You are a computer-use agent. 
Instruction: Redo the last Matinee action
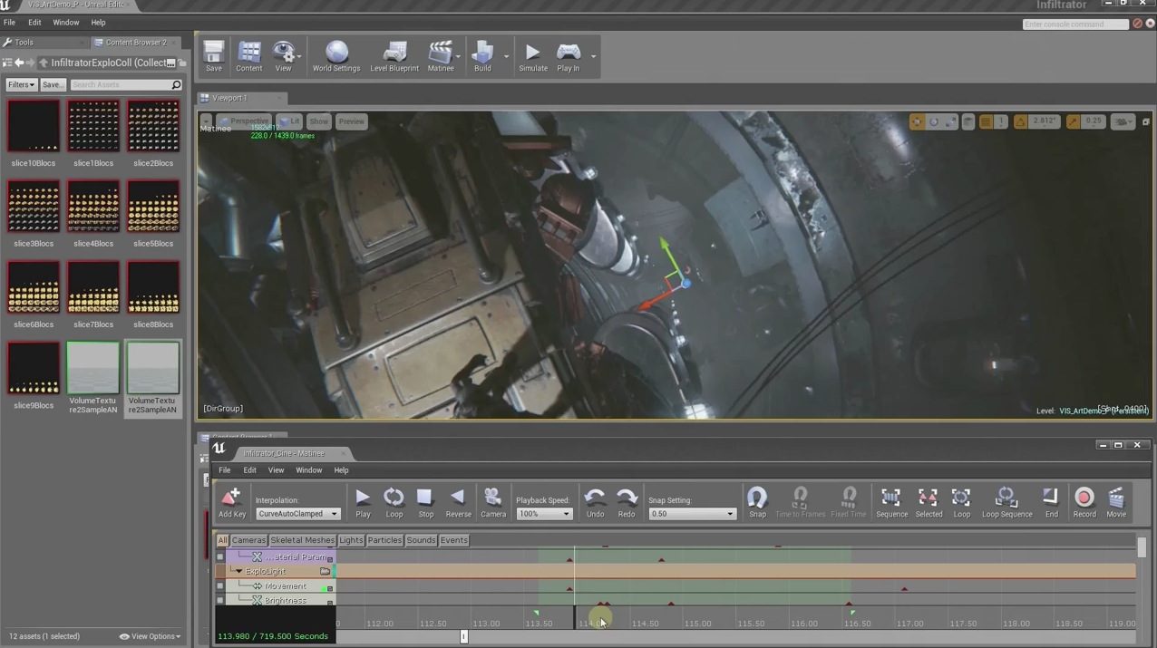pyautogui.click(x=627, y=502)
